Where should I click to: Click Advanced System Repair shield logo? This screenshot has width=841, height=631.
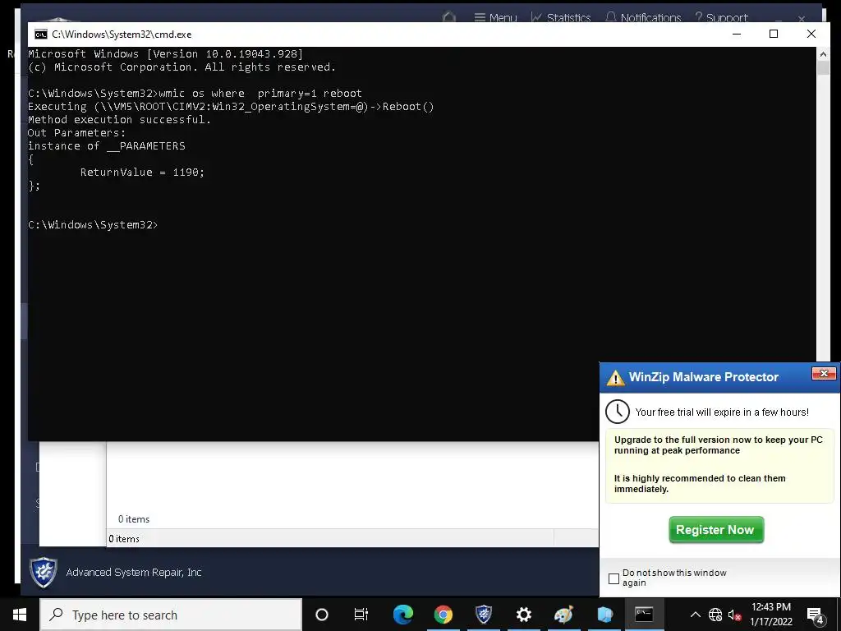coord(44,572)
